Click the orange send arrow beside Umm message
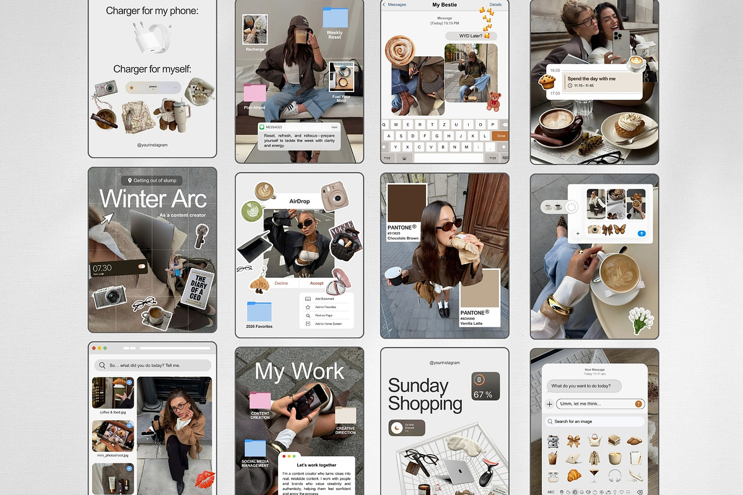The image size is (743, 495). click(638, 403)
